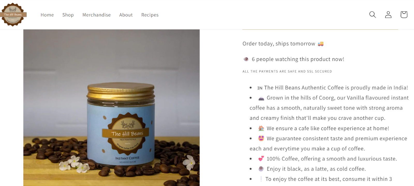Click the delivery truck emoji icon
This screenshot has width=414, height=186.
[321, 44]
